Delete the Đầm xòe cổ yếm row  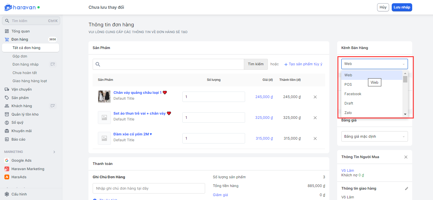point(315,138)
